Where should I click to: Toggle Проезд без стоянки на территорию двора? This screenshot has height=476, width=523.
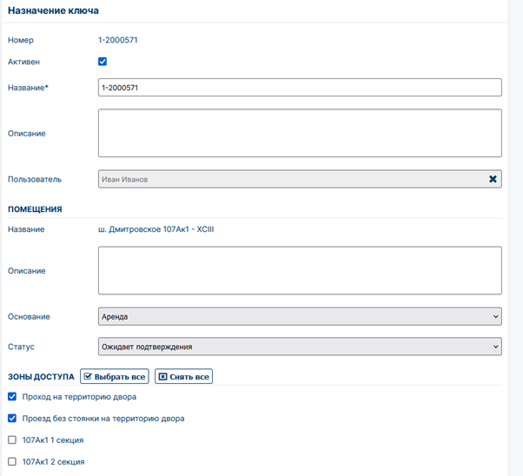point(12,419)
